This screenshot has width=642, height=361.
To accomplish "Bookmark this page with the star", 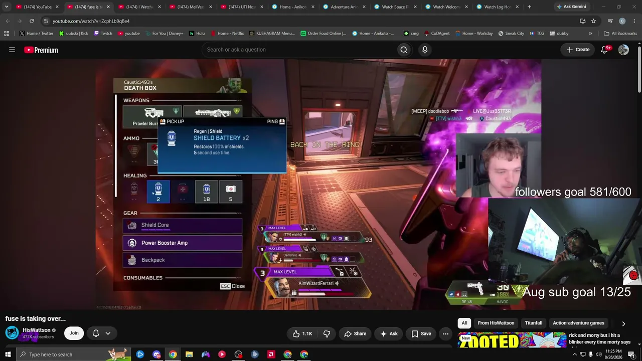I will pyautogui.click(x=593, y=21).
